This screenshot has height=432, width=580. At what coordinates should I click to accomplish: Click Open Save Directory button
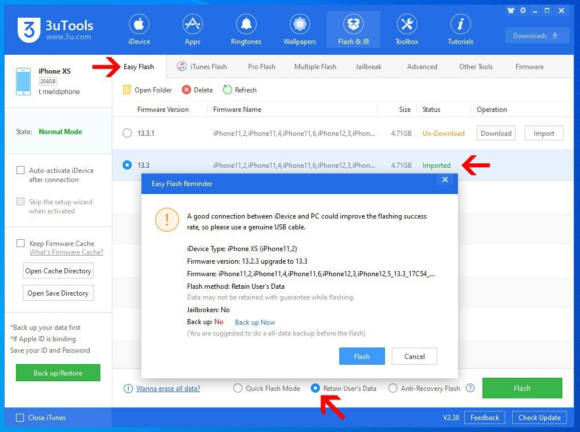point(58,293)
